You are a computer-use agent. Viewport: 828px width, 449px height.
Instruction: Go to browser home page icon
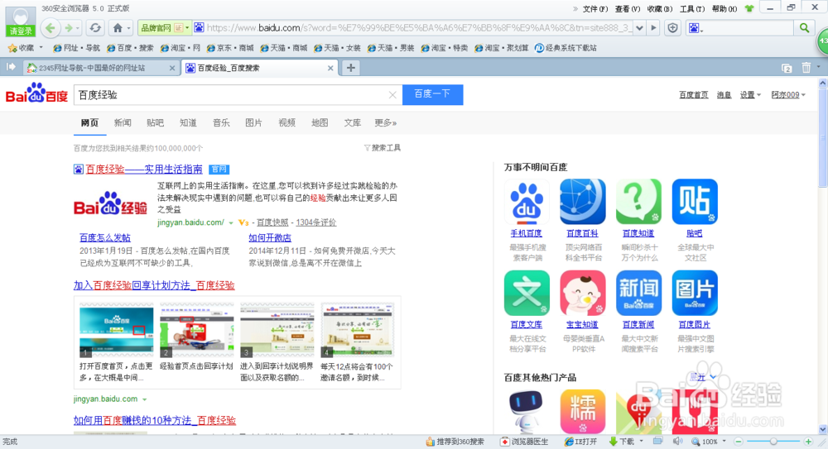pyautogui.click(x=118, y=28)
